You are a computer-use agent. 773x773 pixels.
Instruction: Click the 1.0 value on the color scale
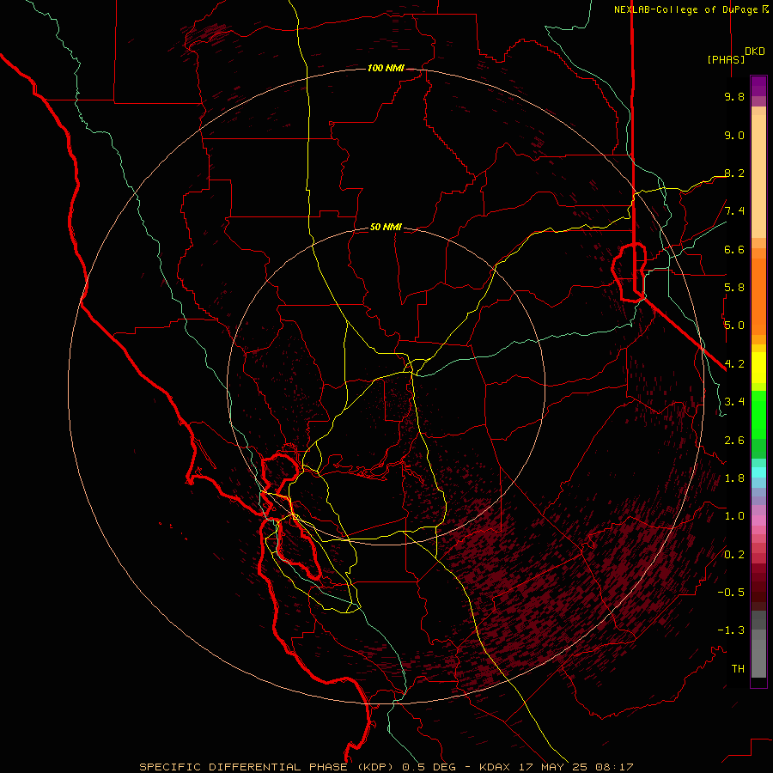coord(734,516)
